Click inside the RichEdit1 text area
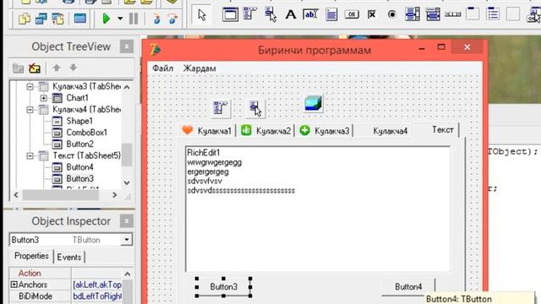Image resolution: width=541 pixels, height=304 pixels. pos(318,209)
